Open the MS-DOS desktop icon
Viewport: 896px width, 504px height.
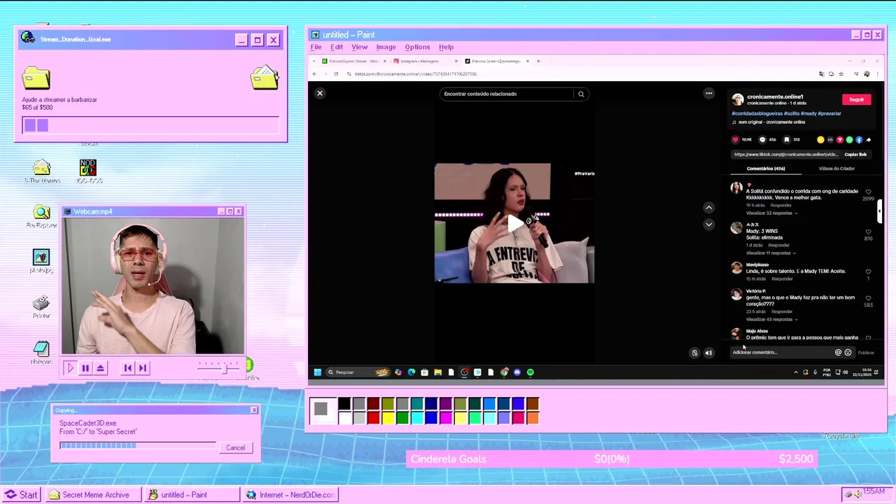coord(87,171)
